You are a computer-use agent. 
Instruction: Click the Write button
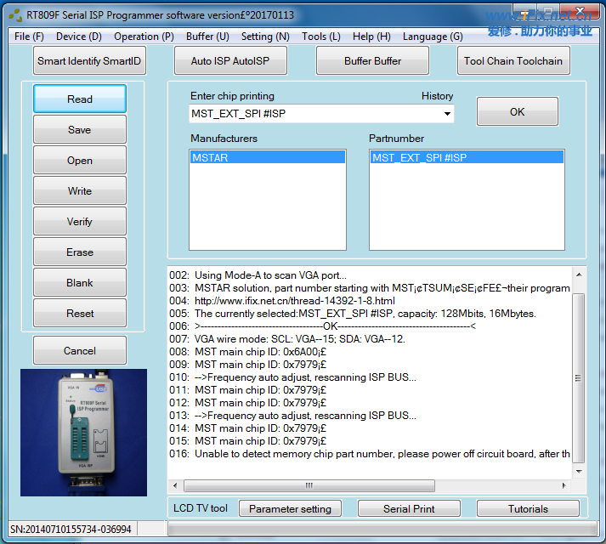[x=80, y=191]
